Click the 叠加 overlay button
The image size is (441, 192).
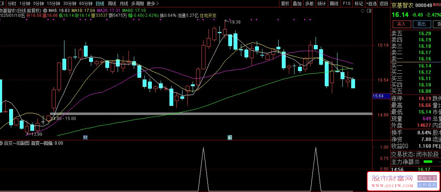(297, 4)
